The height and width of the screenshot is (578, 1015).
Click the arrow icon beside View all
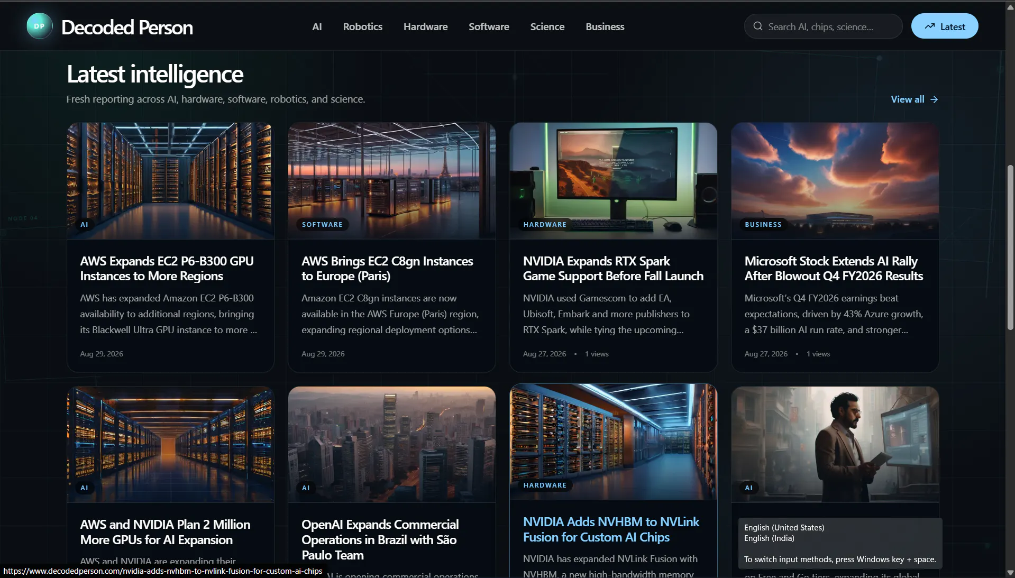tap(934, 99)
